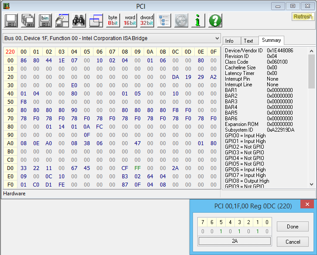The image size is (317, 255).
Task: Click the CF cell in row D0
Action: [125, 168]
